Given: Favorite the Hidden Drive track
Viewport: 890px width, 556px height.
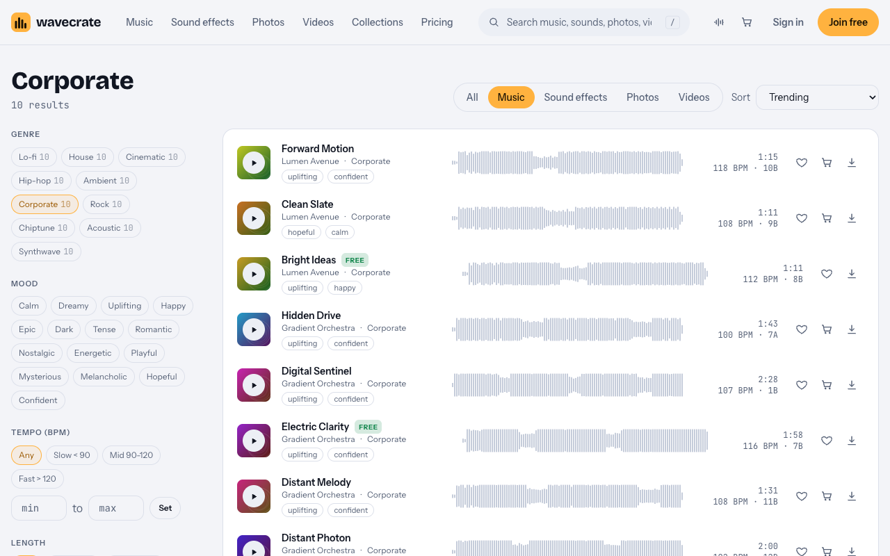Looking at the screenshot, I should [802, 329].
